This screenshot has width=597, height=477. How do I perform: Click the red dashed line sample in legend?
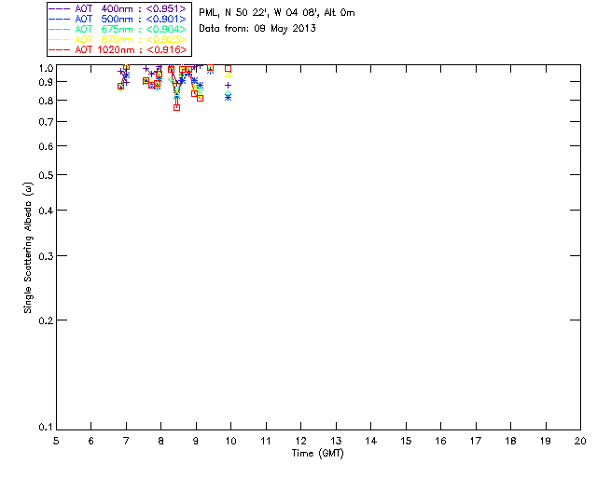point(60,49)
